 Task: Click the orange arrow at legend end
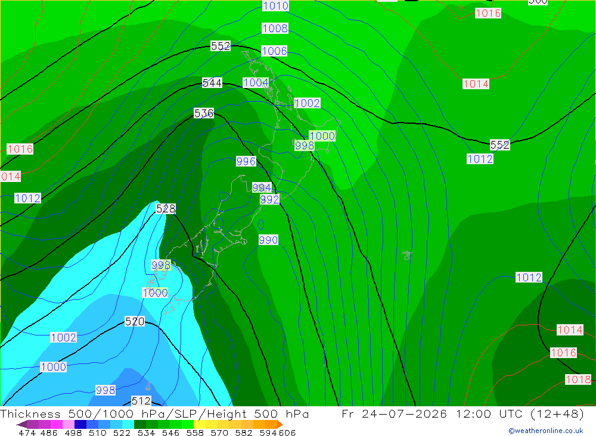(x=280, y=424)
